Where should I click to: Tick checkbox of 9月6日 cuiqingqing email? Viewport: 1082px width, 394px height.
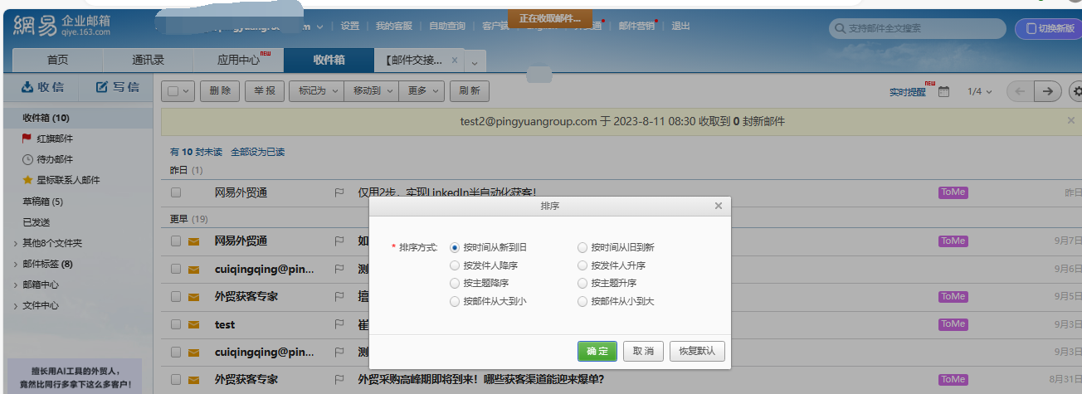(x=175, y=269)
